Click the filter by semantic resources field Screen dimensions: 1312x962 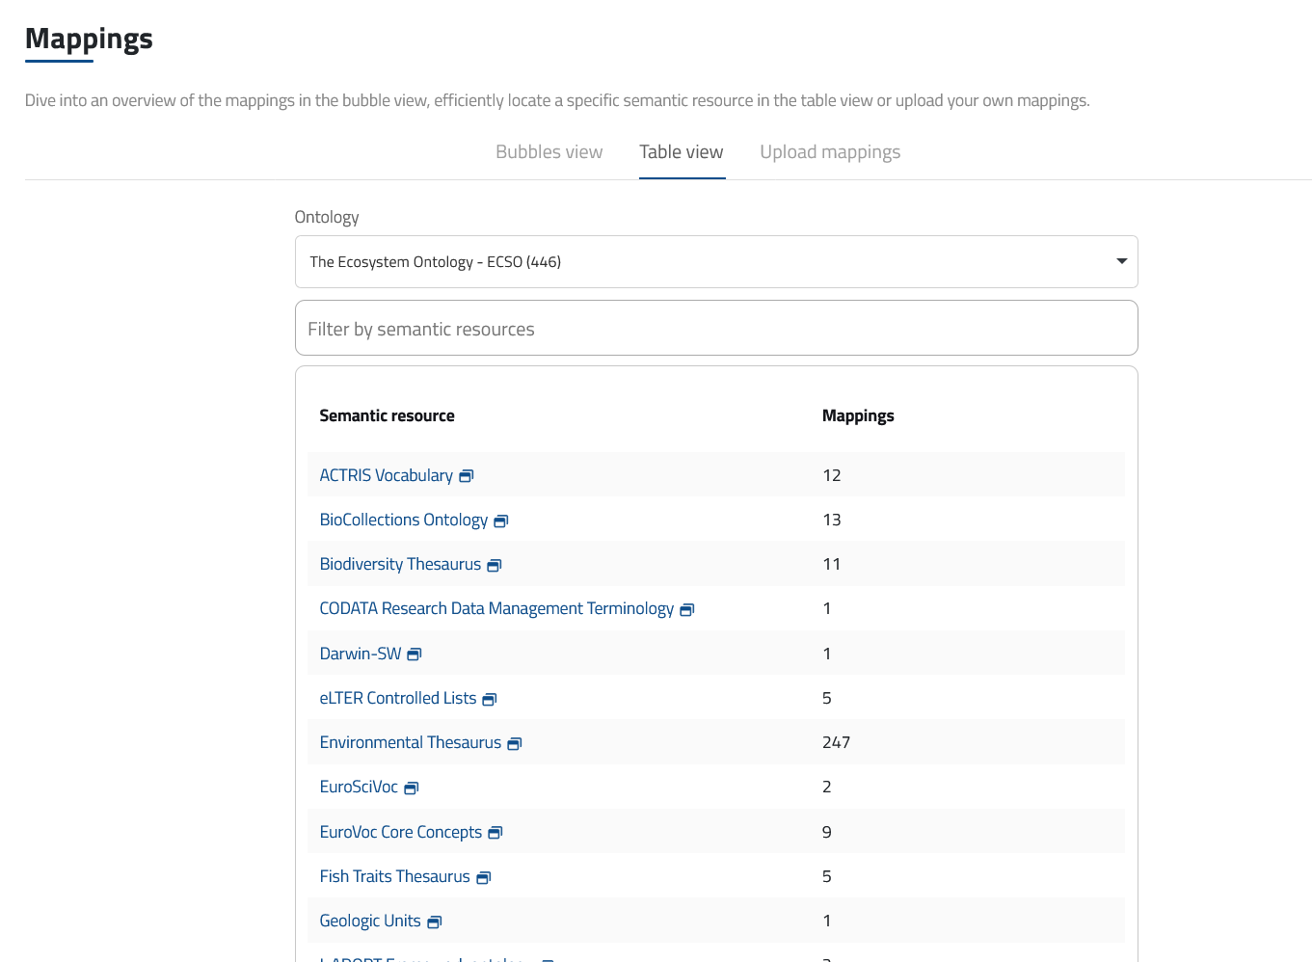tap(716, 328)
